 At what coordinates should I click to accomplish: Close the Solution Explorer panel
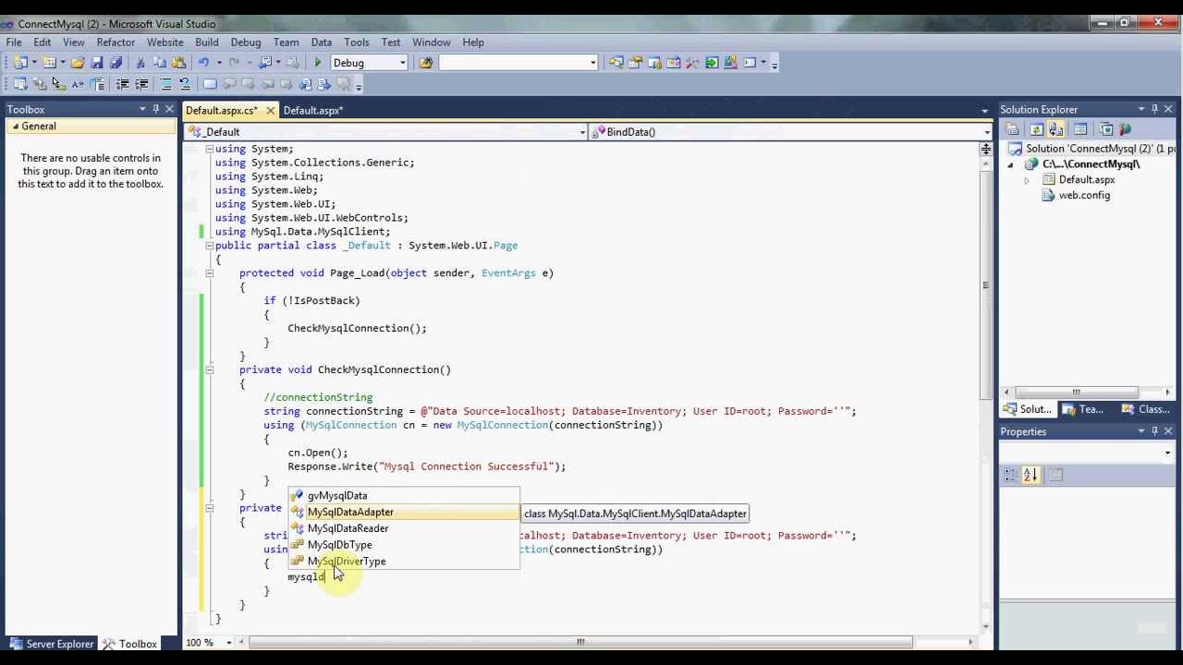click(1168, 109)
